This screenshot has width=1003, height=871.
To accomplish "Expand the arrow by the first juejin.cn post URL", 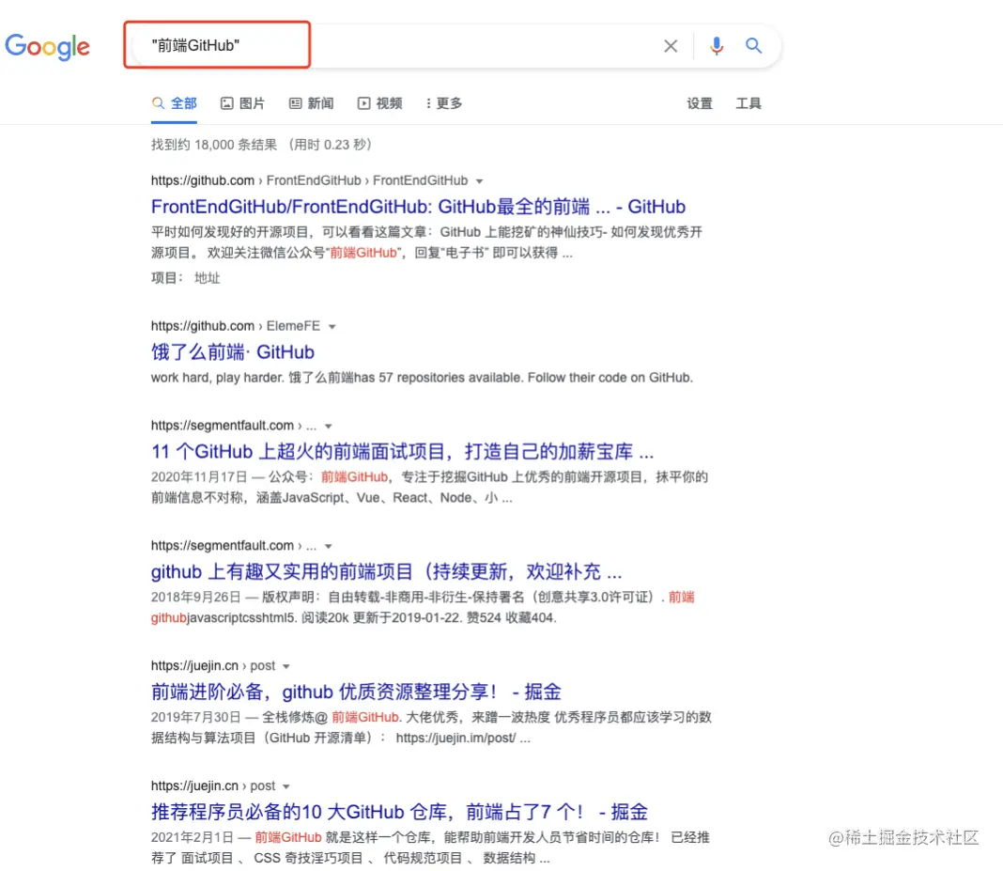I will [285, 667].
